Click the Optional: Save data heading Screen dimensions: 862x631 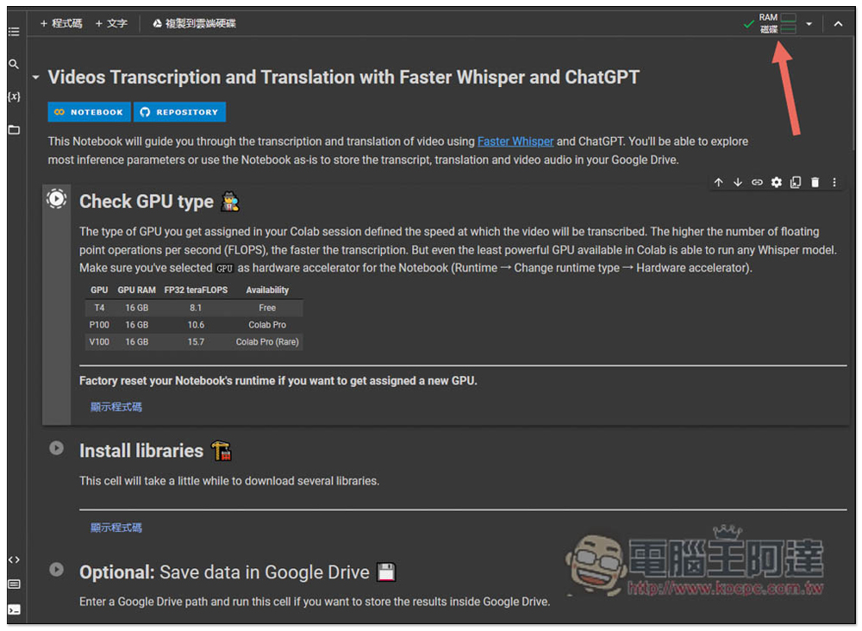224,572
